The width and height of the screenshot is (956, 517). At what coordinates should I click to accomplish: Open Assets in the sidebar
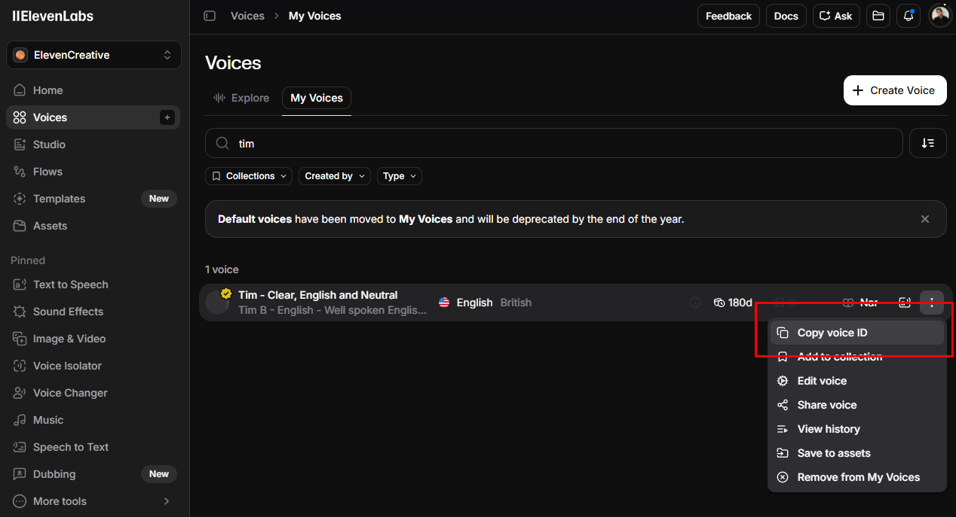coord(93,226)
